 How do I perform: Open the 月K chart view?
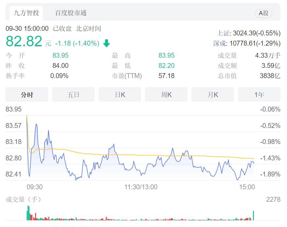point(213,94)
